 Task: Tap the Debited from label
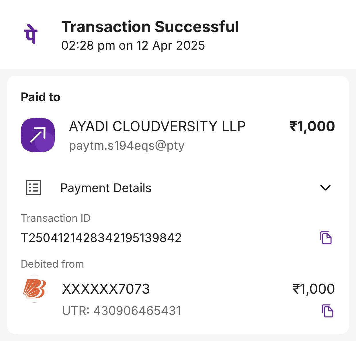pos(52,264)
